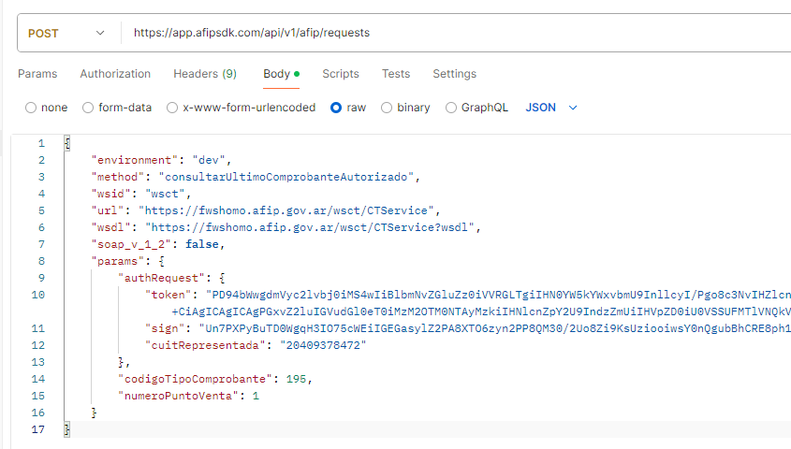Select the GraphQL body type

pos(451,108)
